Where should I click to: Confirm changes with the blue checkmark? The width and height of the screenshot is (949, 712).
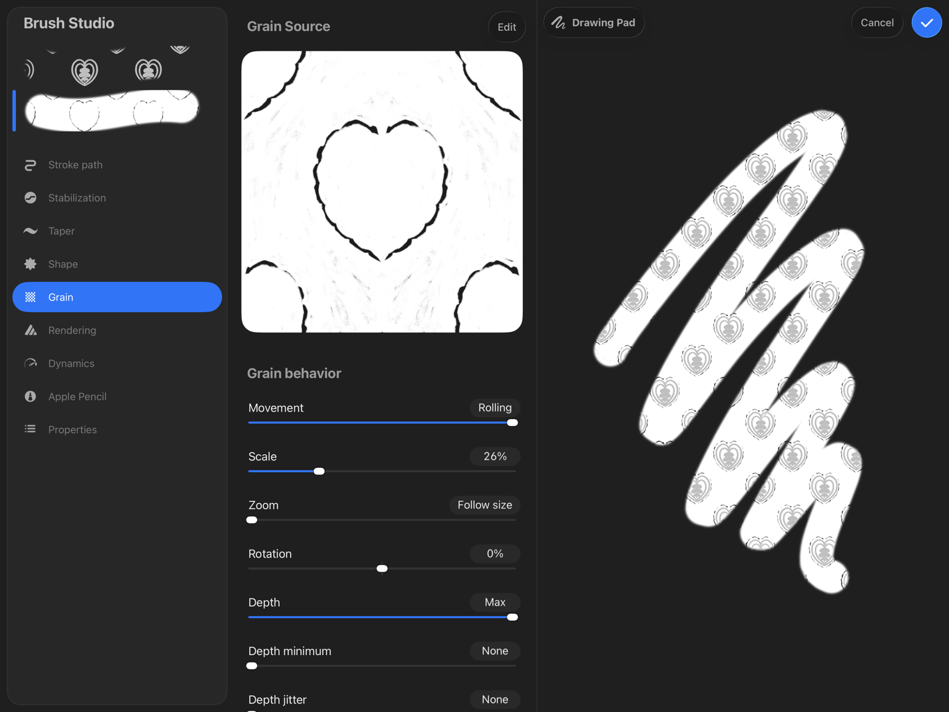pos(927,23)
